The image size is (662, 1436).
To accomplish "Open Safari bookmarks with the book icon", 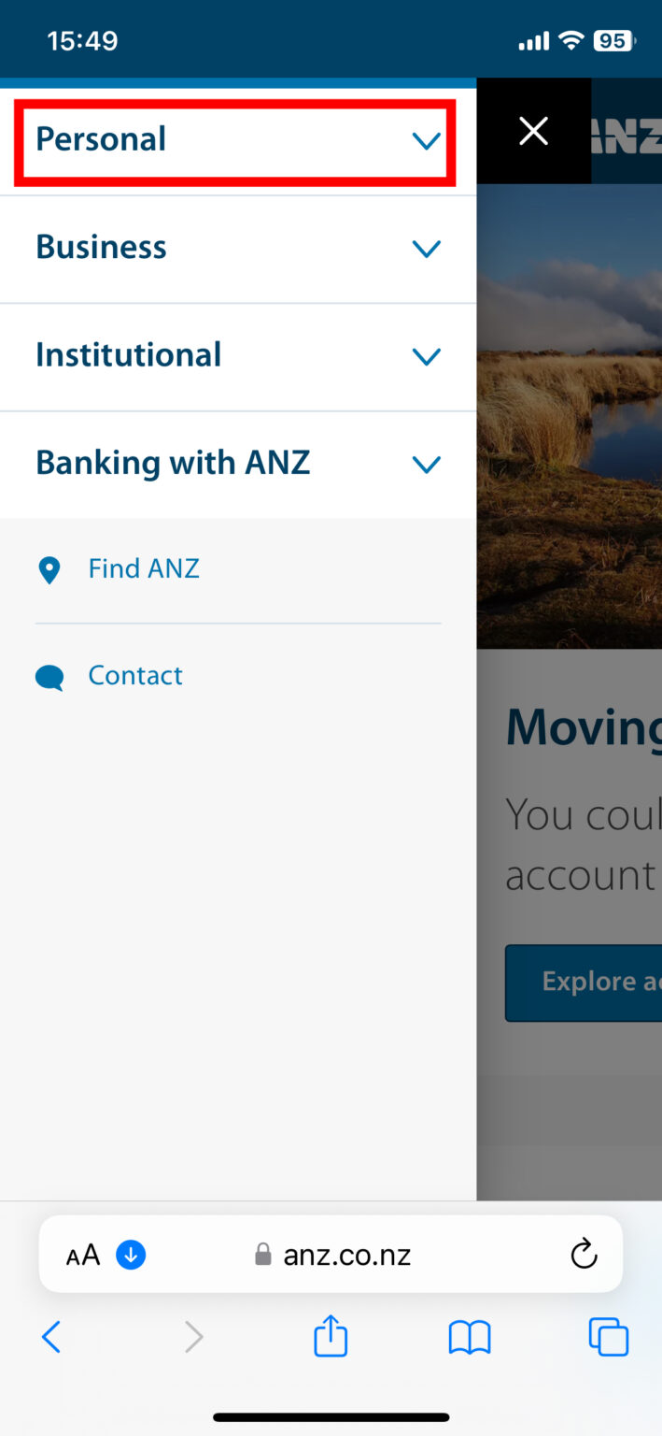I will 469,1336.
